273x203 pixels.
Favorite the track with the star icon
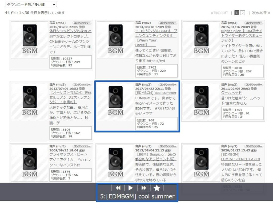157,188
